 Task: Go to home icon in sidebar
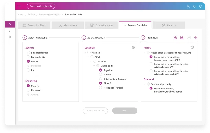point(10,31)
